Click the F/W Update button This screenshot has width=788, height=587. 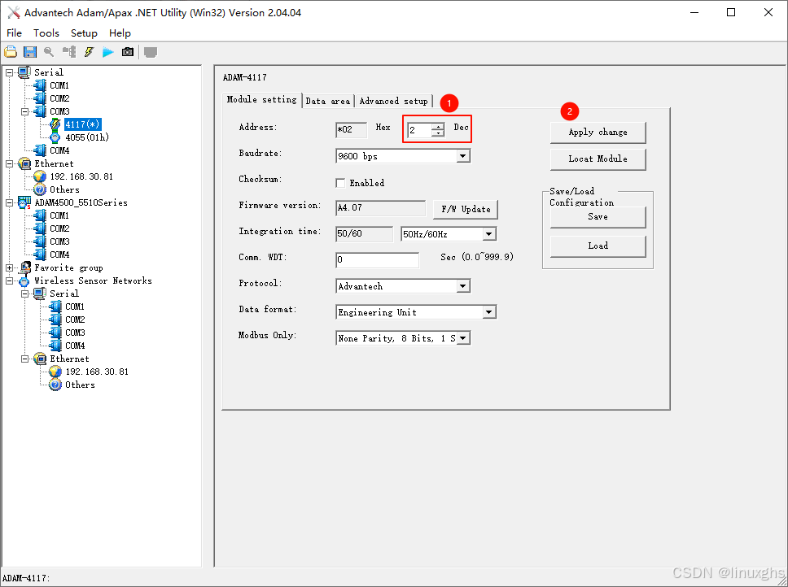466,209
